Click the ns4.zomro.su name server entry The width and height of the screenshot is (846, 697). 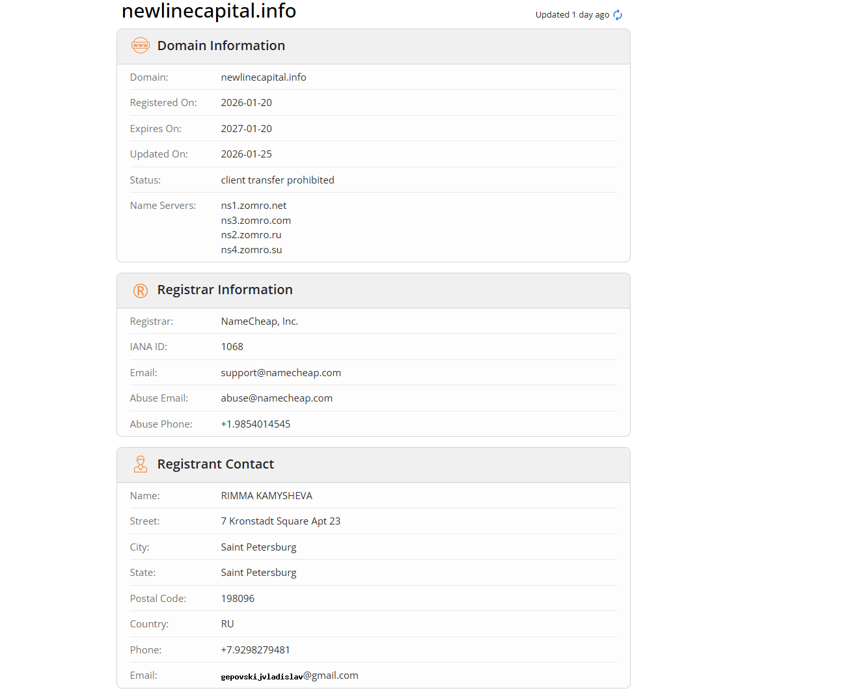click(251, 250)
